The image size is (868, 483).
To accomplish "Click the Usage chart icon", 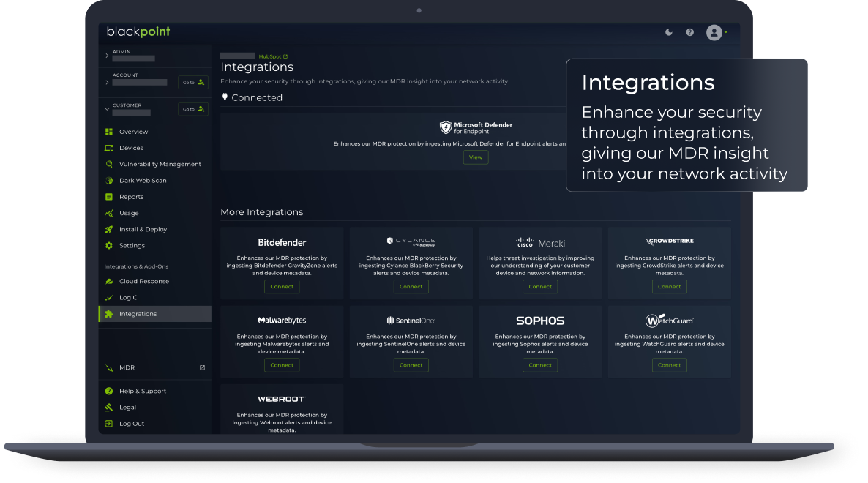I will (109, 213).
